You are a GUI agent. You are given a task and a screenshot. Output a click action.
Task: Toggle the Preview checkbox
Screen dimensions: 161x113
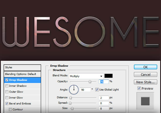(x=139, y=88)
